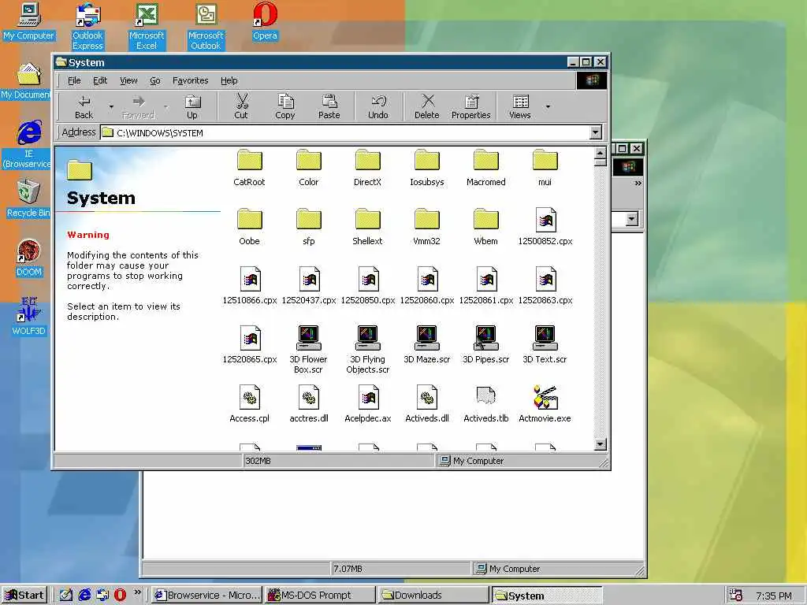This screenshot has height=605, width=807.
Task: Show more toolbar buttons in Downloads window
Action: (x=638, y=183)
